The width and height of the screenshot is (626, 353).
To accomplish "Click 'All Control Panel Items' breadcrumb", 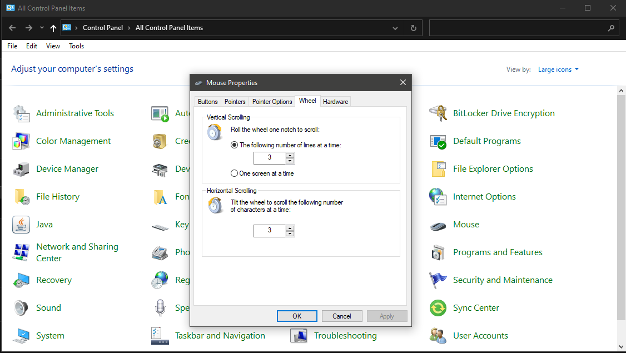I will (169, 28).
